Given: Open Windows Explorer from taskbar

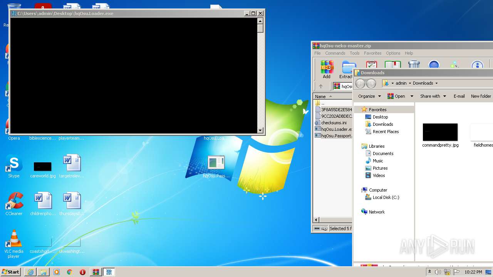Looking at the screenshot, I should point(44,272).
